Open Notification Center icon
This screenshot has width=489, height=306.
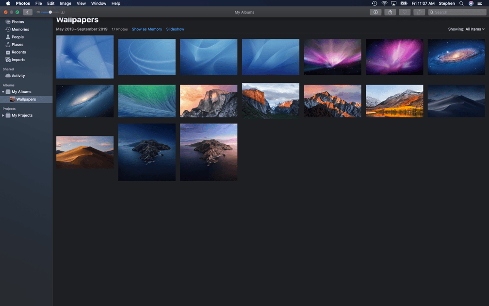(480, 3)
